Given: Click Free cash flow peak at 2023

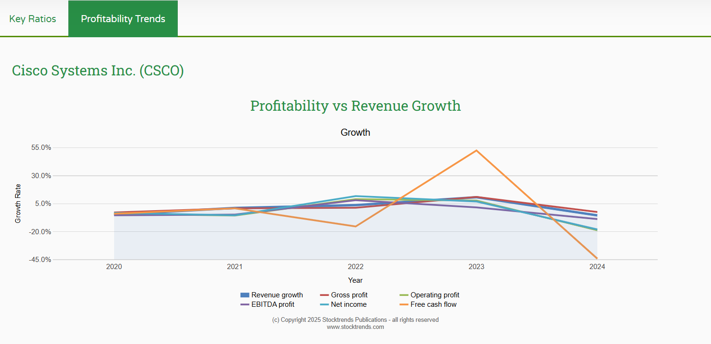Looking at the screenshot, I should 476,151.
